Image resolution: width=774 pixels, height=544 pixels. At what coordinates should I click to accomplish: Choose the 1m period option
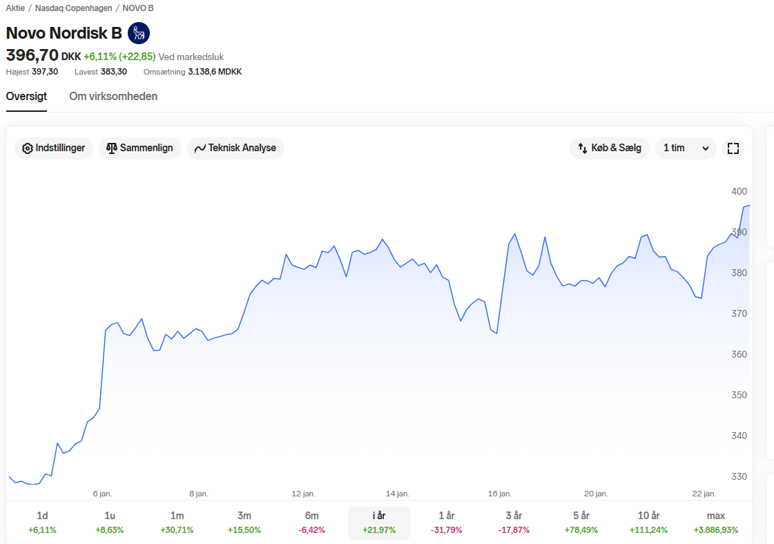[177, 523]
